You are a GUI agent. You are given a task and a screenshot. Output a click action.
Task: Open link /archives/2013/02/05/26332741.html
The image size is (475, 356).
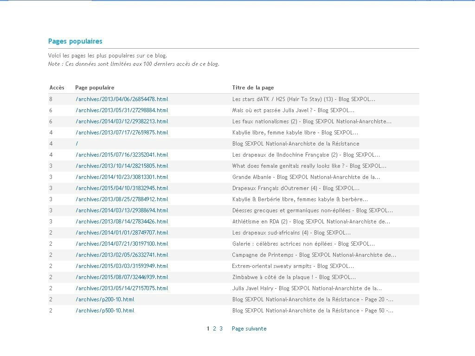click(122, 255)
